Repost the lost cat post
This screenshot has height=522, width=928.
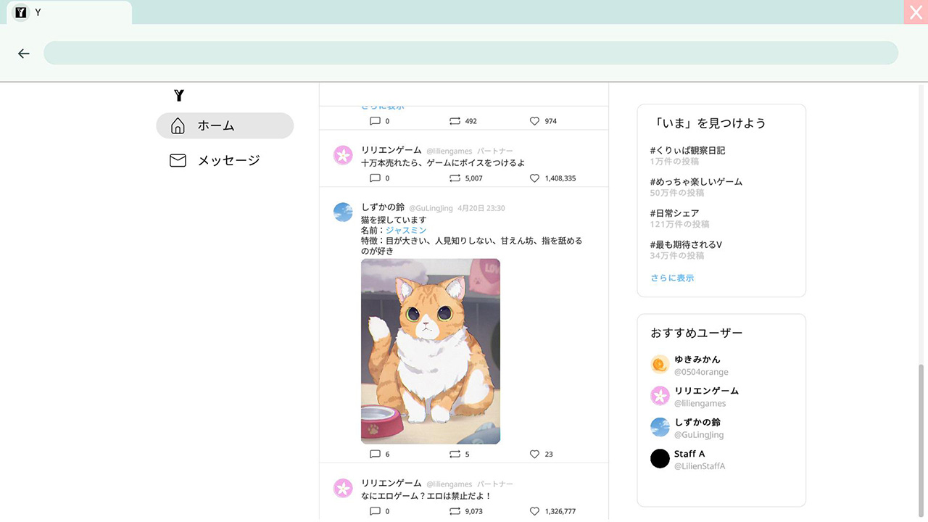pyautogui.click(x=455, y=454)
